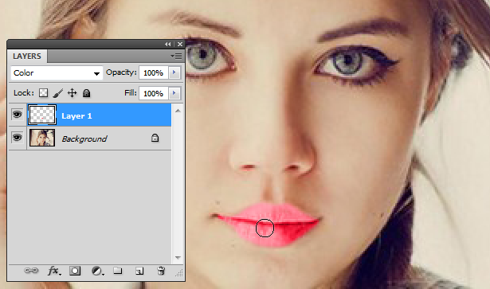Viewport: 490px width, 289px height.
Task: Click the Opacity value field
Action: pyautogui.click(x=154, y=72)
